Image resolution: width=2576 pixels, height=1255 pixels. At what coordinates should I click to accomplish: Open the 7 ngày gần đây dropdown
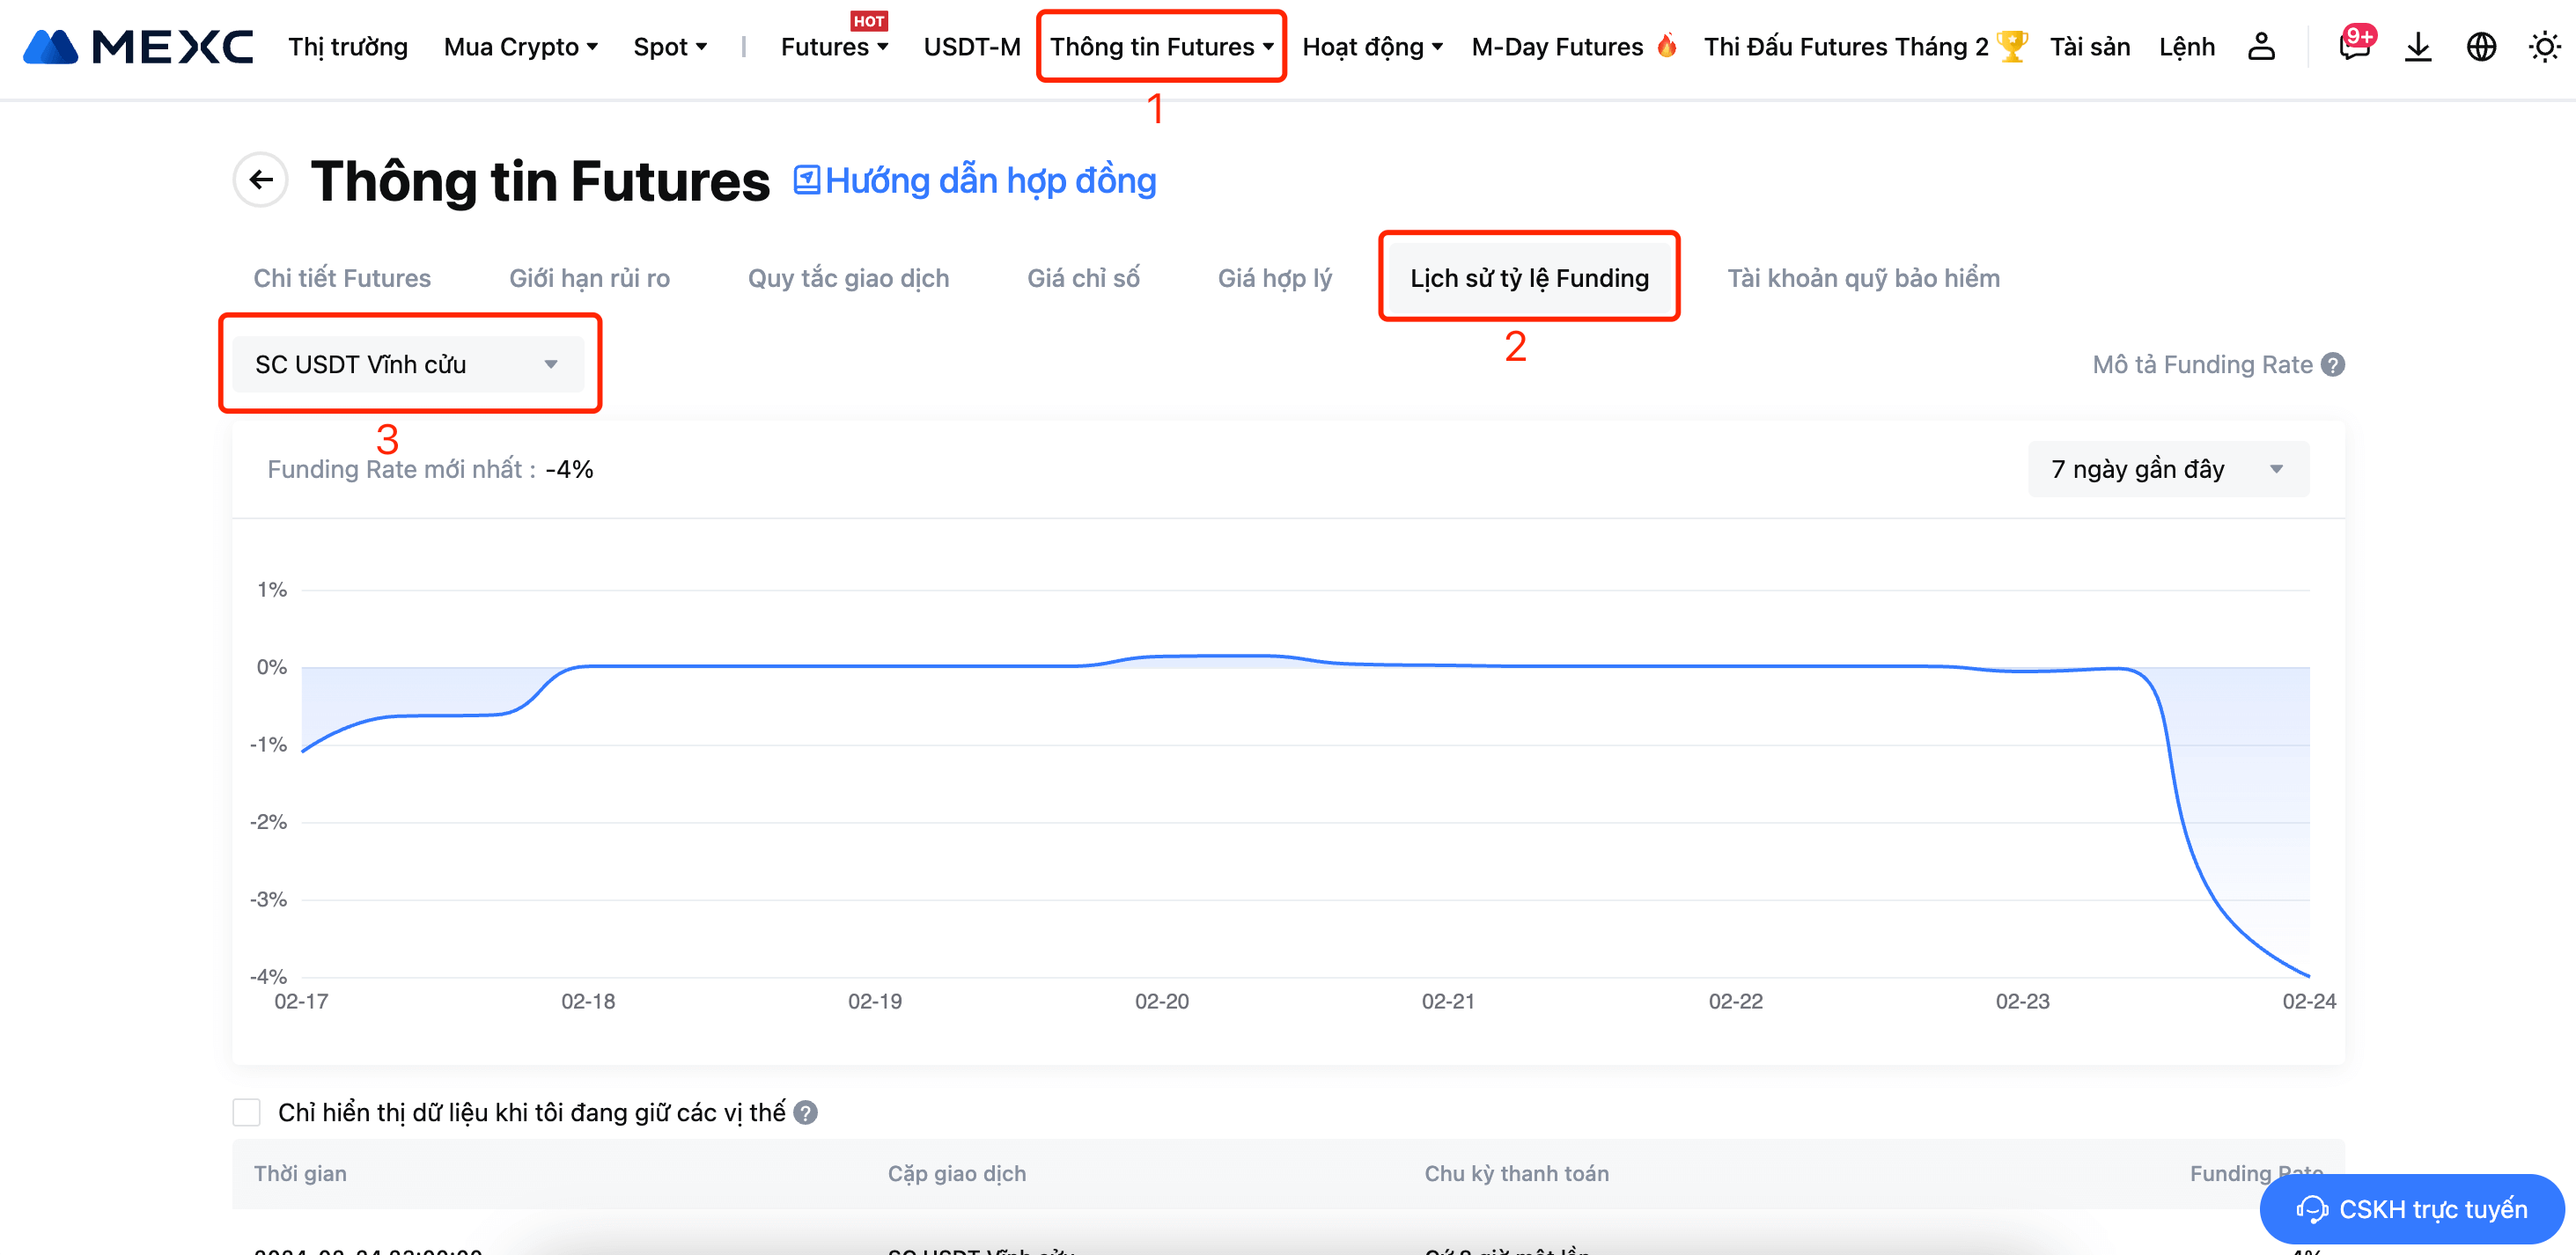[x=2167, y=469]
